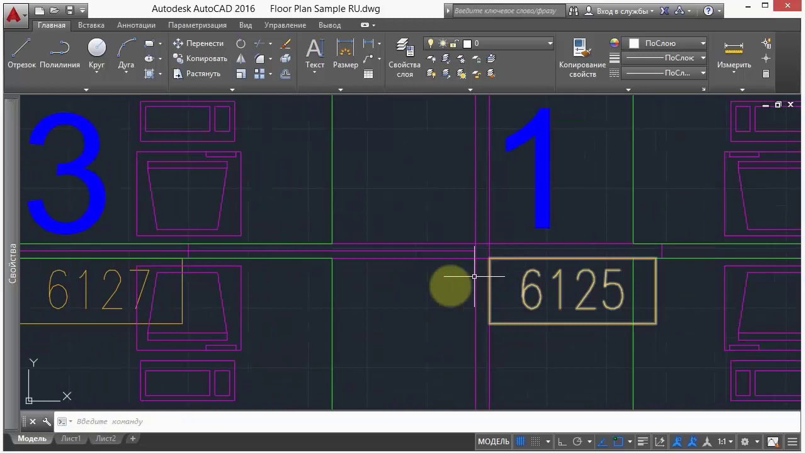
Task: Click the New file quick-access icon
Action: coord(40,10)
